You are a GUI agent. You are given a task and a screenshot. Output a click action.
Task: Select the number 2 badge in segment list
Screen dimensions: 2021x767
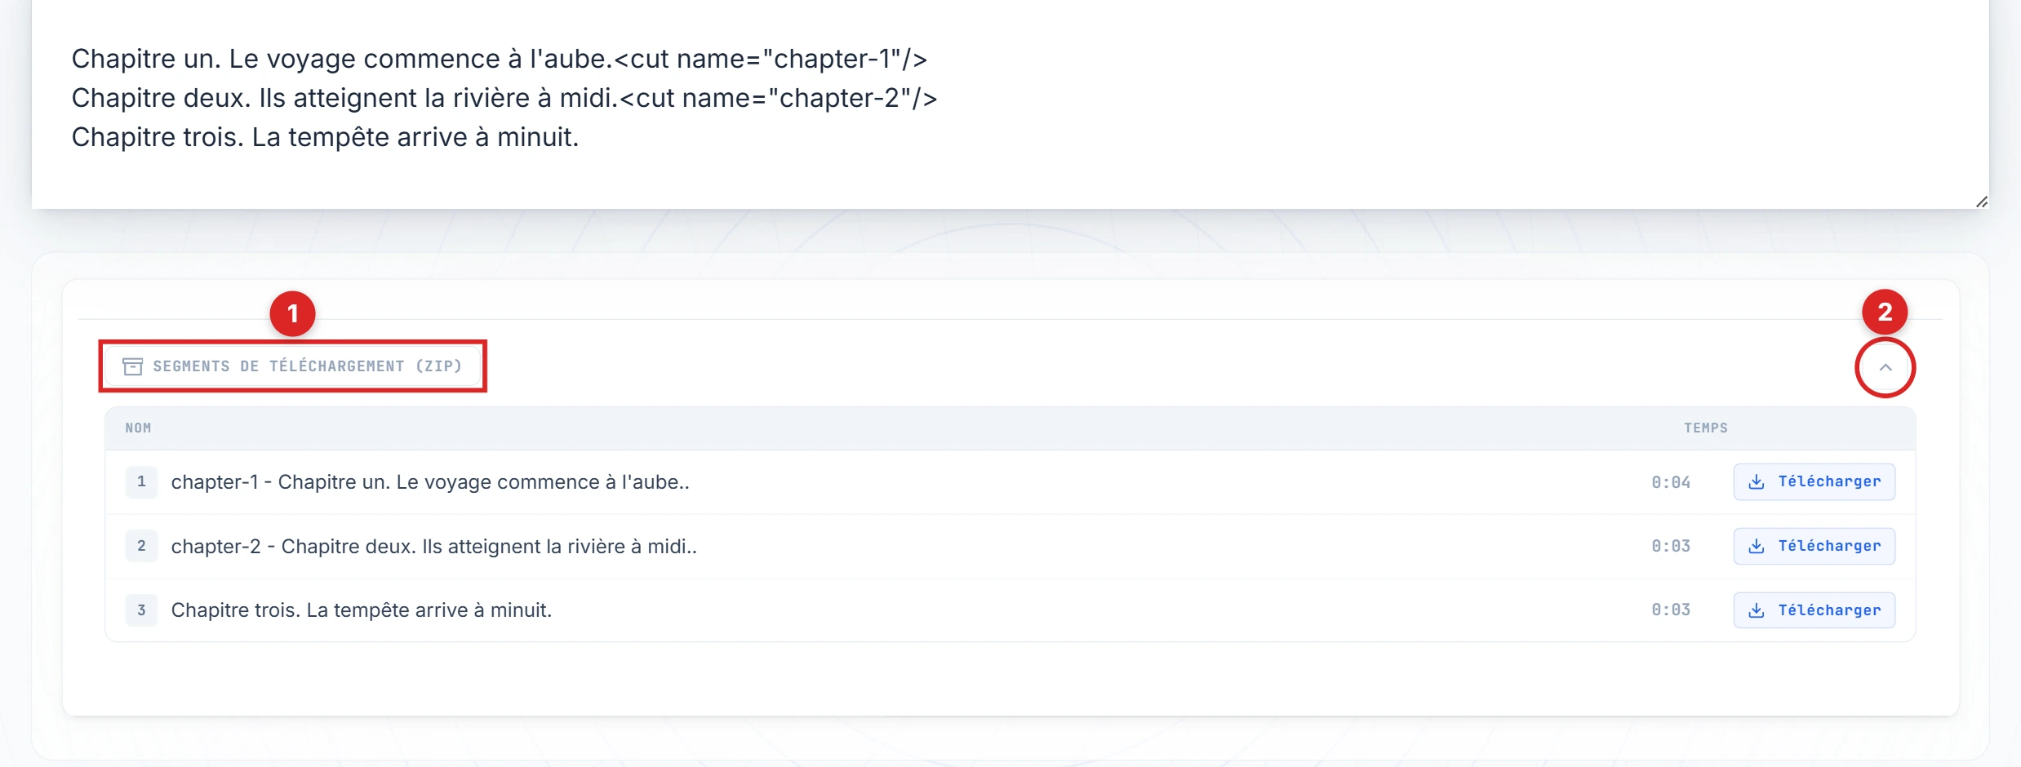tap(141, 546)
